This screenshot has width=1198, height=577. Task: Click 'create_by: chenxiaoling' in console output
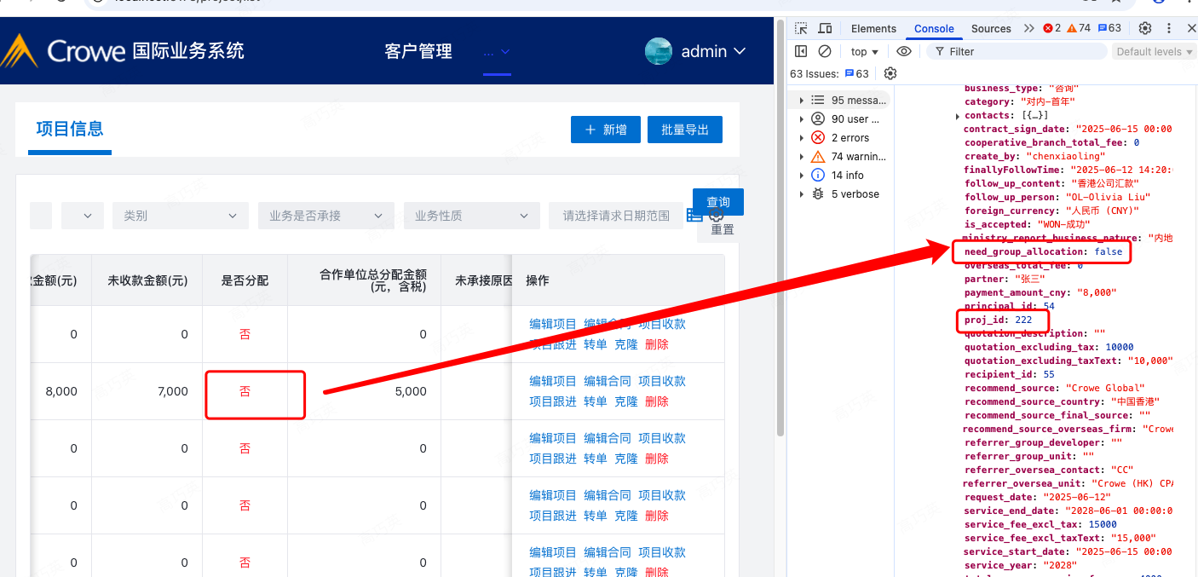1034,156
